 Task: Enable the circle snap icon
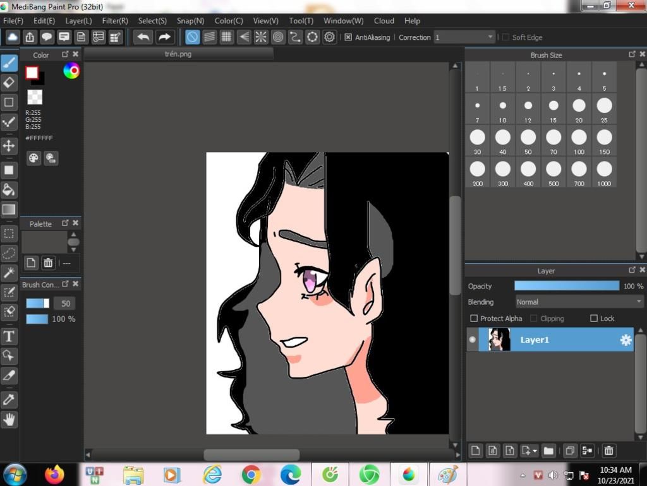(x=278, y=37)
